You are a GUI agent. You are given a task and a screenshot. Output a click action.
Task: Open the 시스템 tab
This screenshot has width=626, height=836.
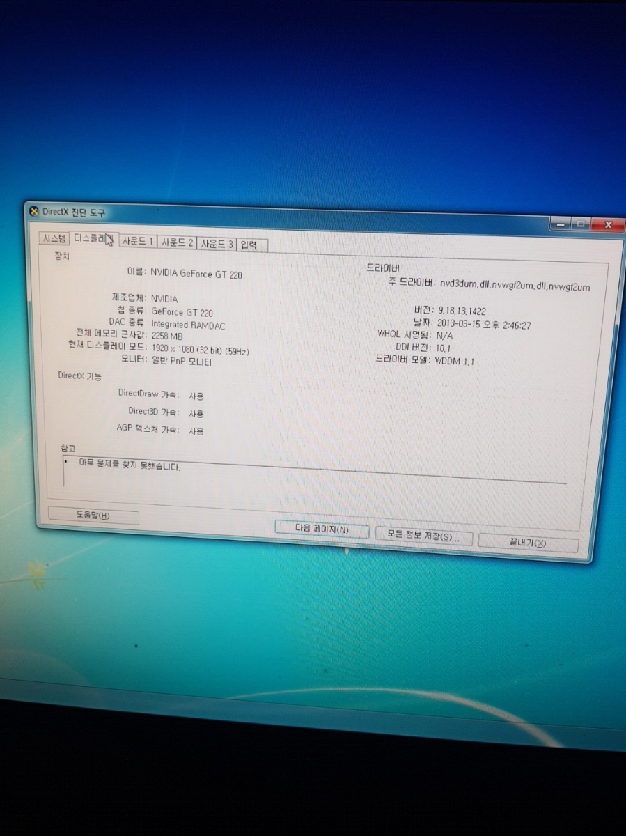(54, 238)
